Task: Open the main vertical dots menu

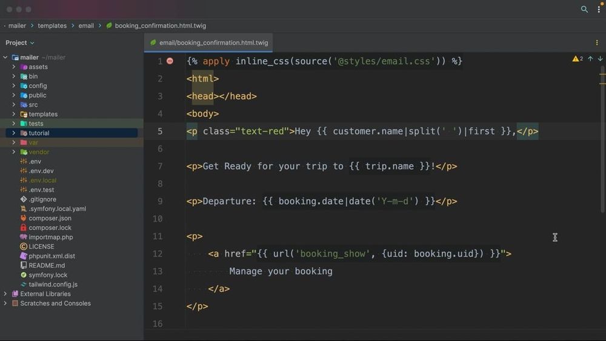Action: [x=599, y=9]
